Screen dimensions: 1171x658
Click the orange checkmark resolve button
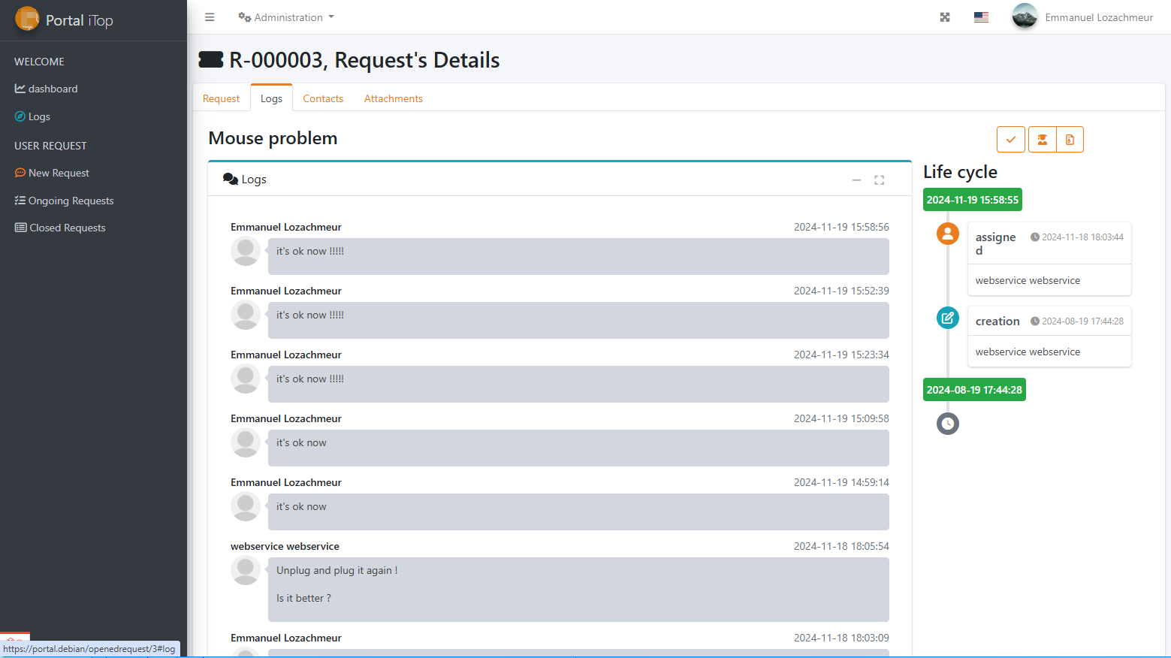[x=1010, y=140]
